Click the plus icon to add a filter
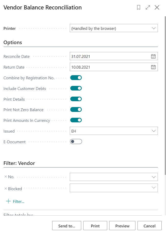 (8, 201)
